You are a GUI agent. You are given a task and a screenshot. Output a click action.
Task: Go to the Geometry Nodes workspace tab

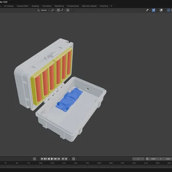(89, 6)
